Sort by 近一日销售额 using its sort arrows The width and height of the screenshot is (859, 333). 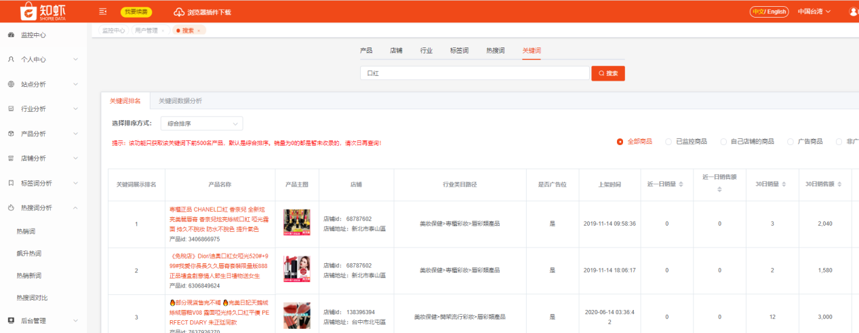pyautogui.click(x=719, y=190)
